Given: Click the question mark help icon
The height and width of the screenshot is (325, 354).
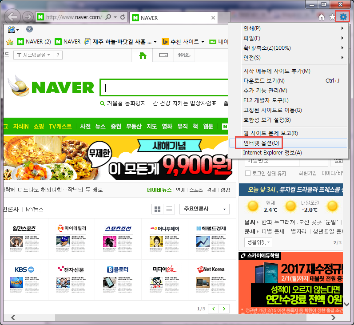Looking at the screenshot, I should (58, 55).
